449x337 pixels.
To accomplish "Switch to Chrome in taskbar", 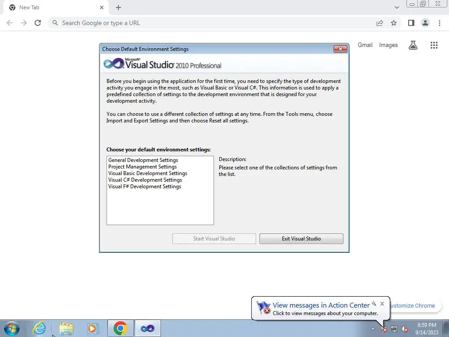I will 120,328.
